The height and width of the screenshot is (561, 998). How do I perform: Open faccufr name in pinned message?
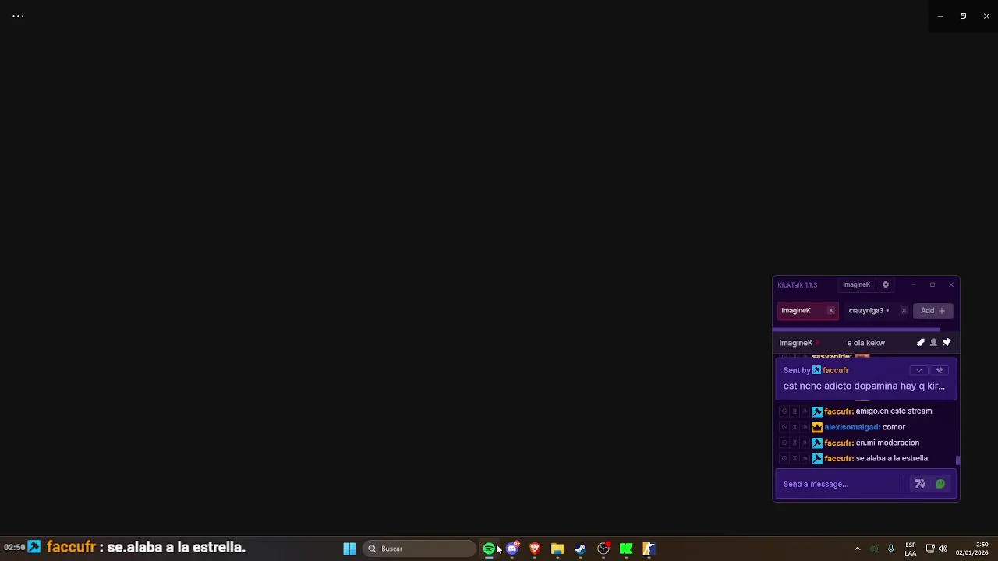click(836, 370)
